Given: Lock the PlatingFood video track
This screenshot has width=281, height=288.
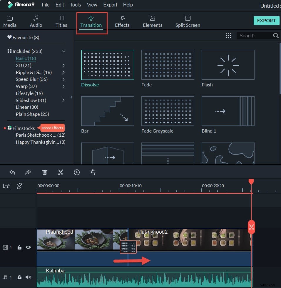Looking at the screenshot, I should (19, 247).
